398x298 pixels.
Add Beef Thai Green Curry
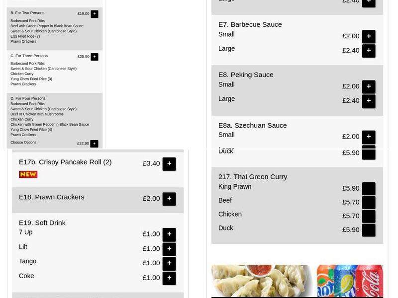pos(368,202)
